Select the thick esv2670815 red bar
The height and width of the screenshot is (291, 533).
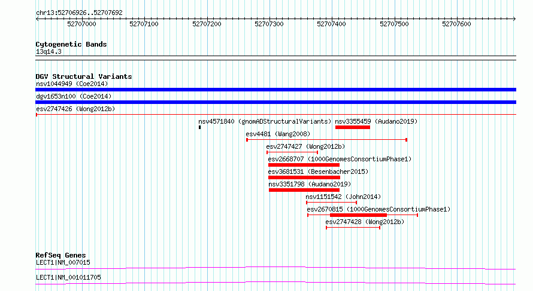pos(358,215)
